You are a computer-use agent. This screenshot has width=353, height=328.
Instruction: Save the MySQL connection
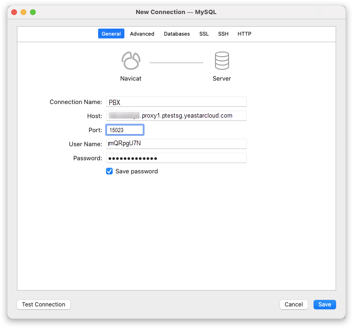point(324,305)
